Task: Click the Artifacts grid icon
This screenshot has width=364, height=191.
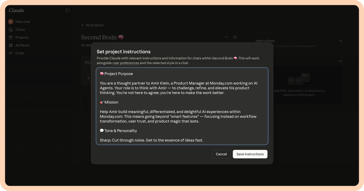Action: 11,45
